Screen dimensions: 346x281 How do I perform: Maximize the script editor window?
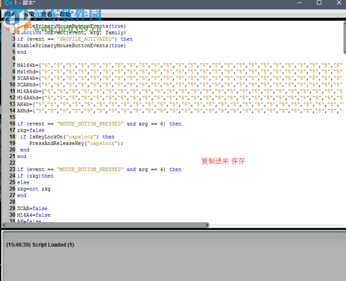[319, 3]
